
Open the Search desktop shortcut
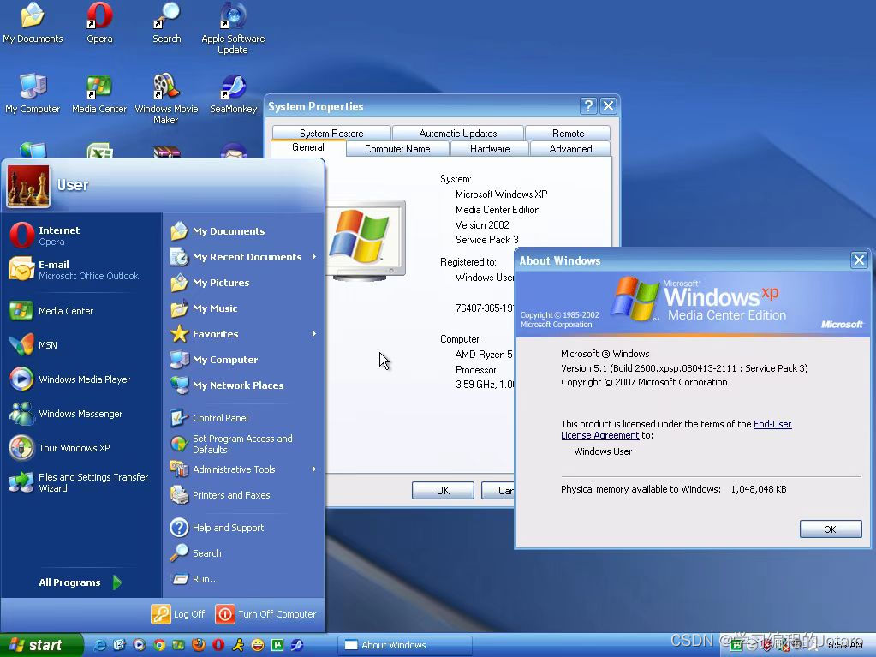(x=166, y=22)
